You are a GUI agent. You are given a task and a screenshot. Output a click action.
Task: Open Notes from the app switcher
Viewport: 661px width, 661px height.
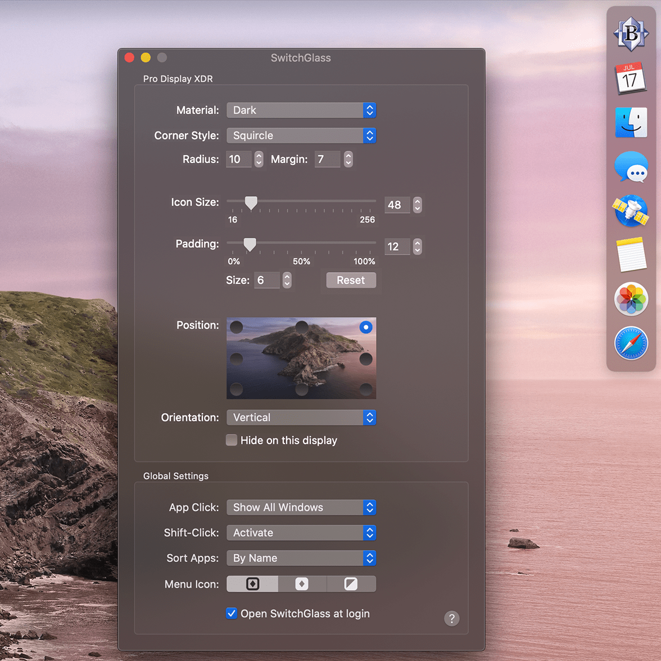tap(631, 255)
